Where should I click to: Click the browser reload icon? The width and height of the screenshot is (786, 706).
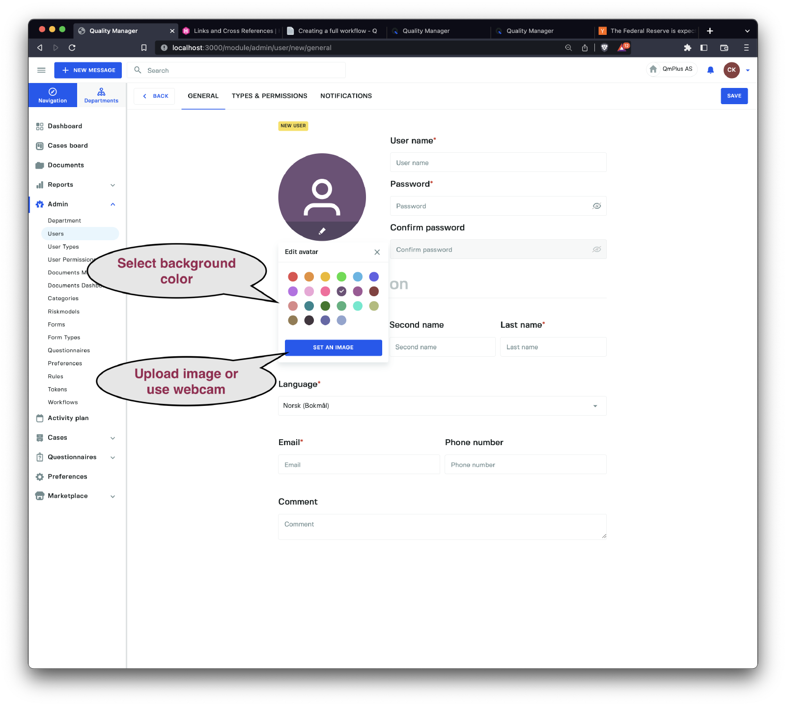pyautogui.click(x=72, y=48)
